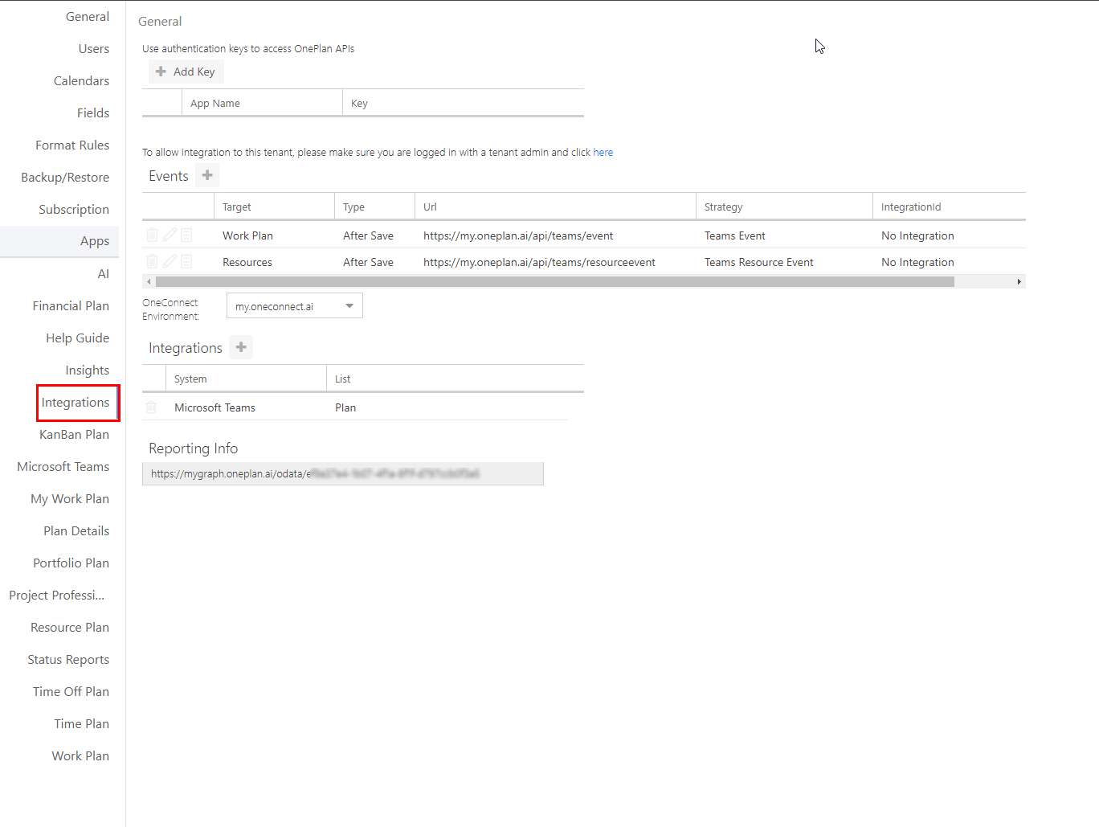Go to My Work Plan settings
1099x827 pixels.
(x=70, y=499)
